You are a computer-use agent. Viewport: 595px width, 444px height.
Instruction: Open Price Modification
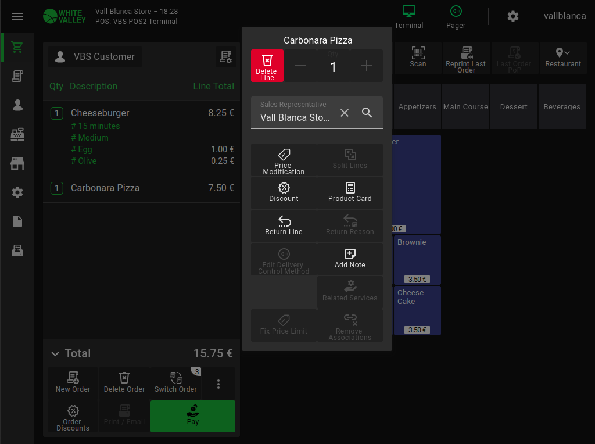(x=284, y=160)
